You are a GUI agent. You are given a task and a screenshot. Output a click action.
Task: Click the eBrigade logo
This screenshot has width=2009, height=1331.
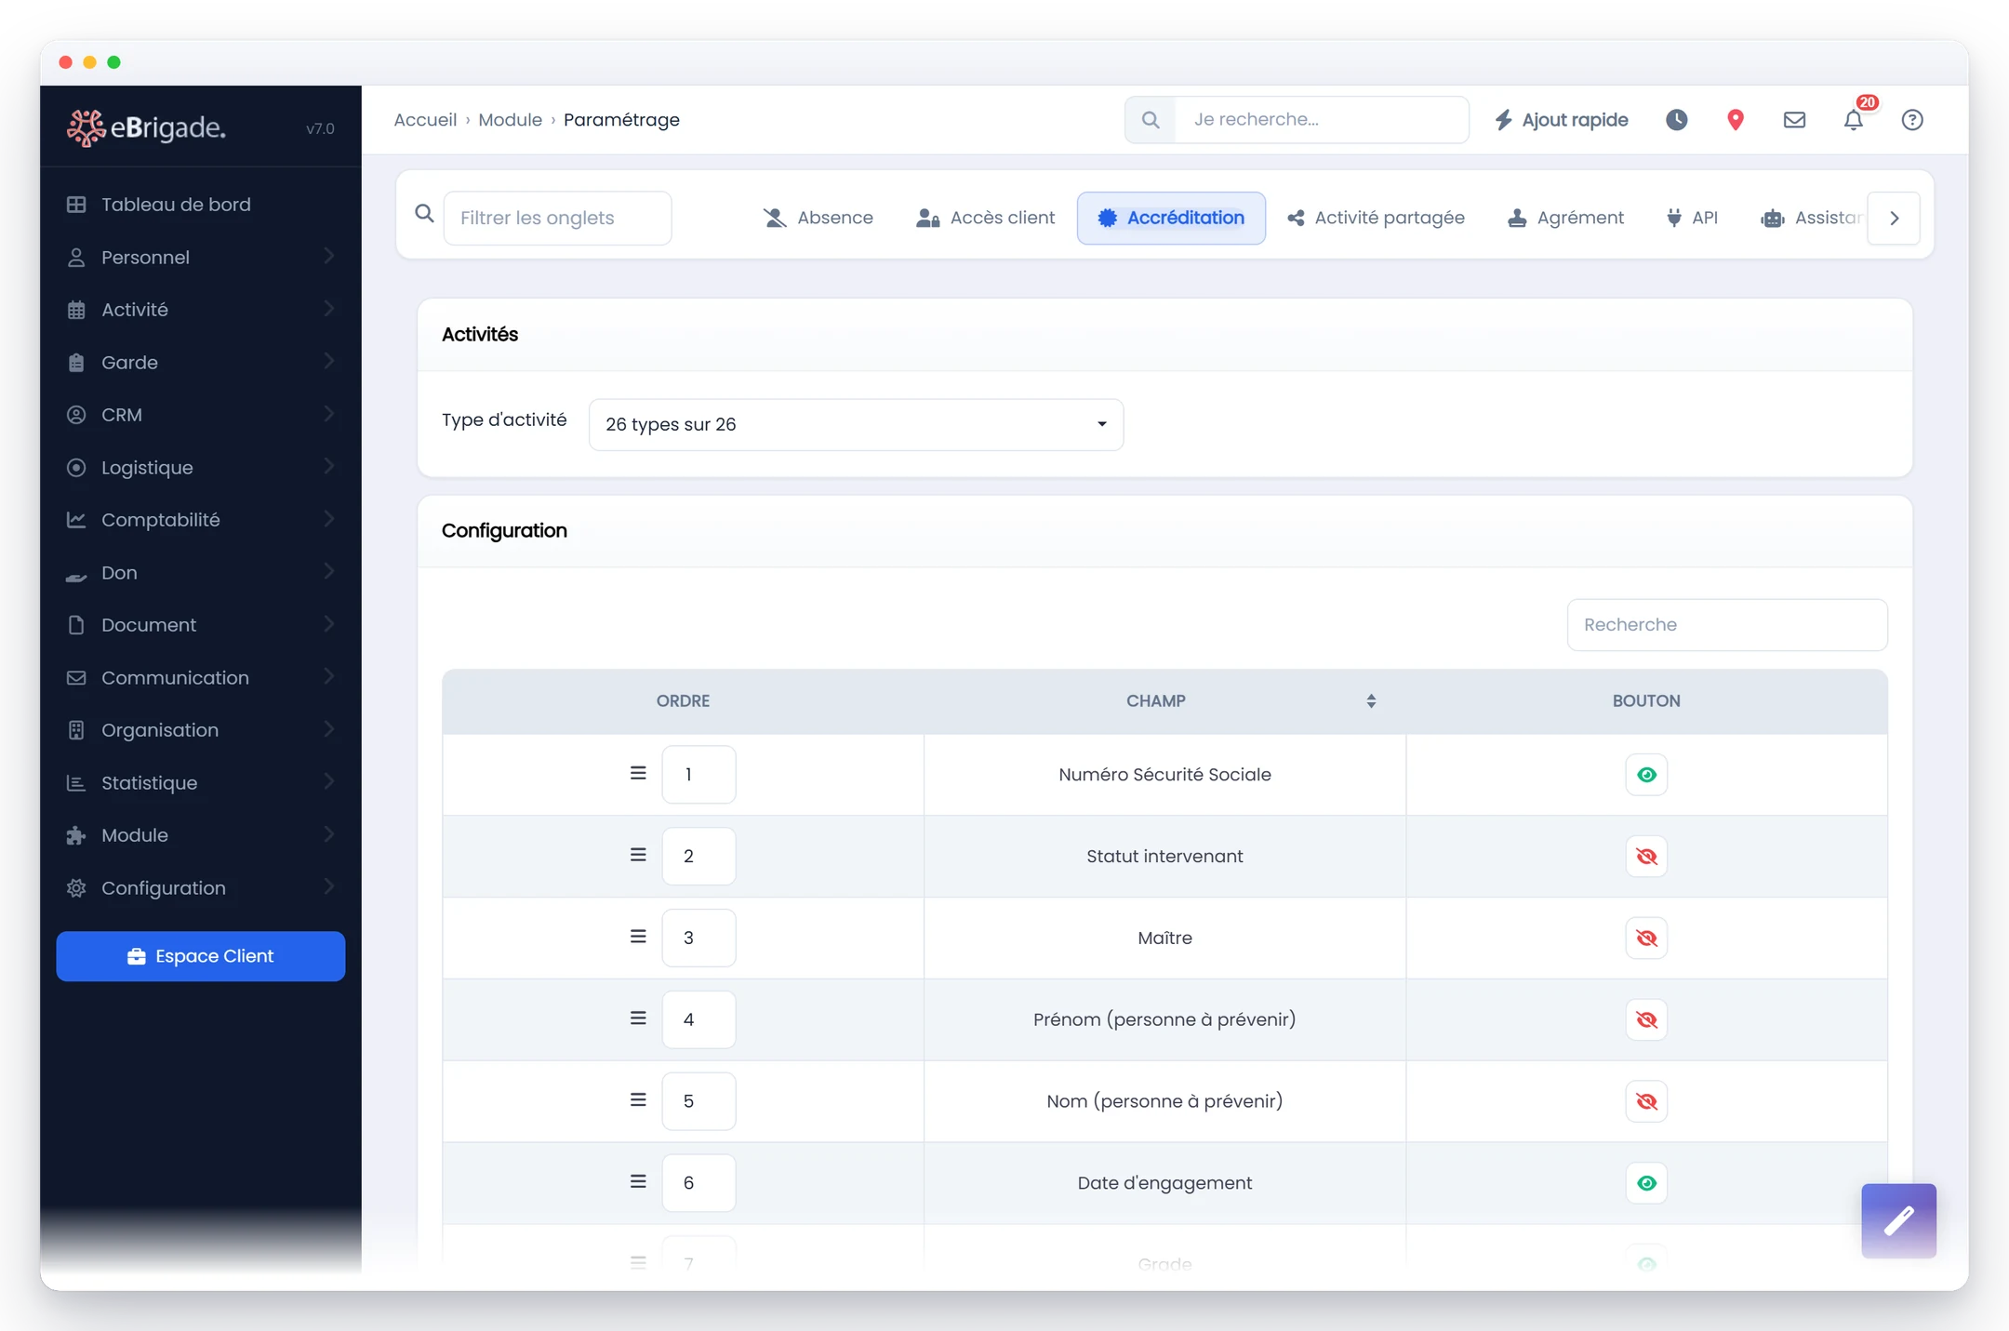tap(146, 127)
